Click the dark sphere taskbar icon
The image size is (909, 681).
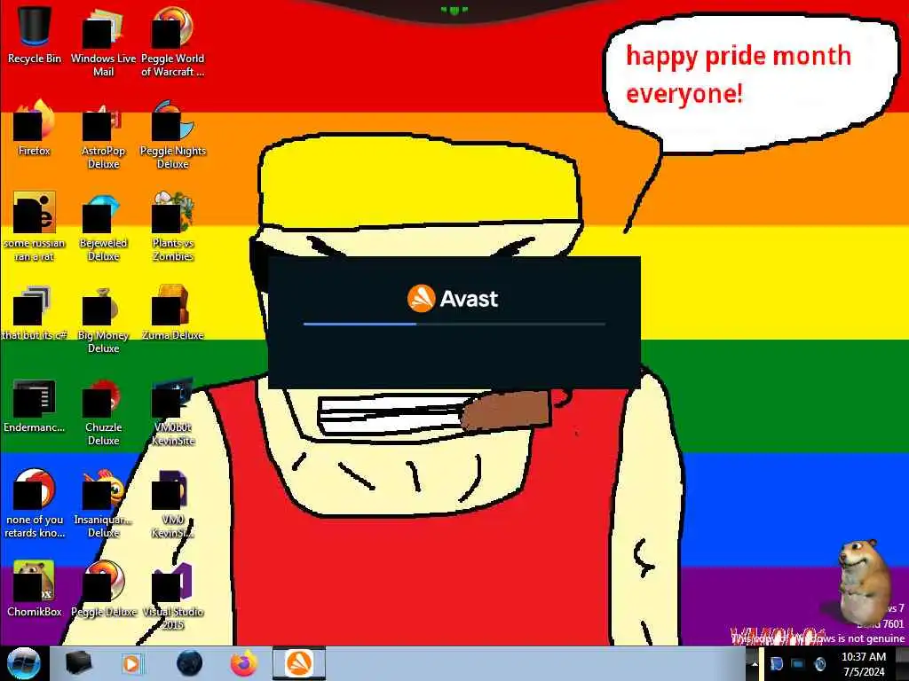tap(190, 663)
